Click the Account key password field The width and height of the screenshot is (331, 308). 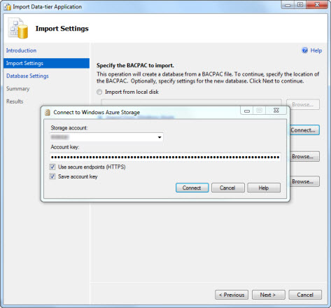[165, 157]
